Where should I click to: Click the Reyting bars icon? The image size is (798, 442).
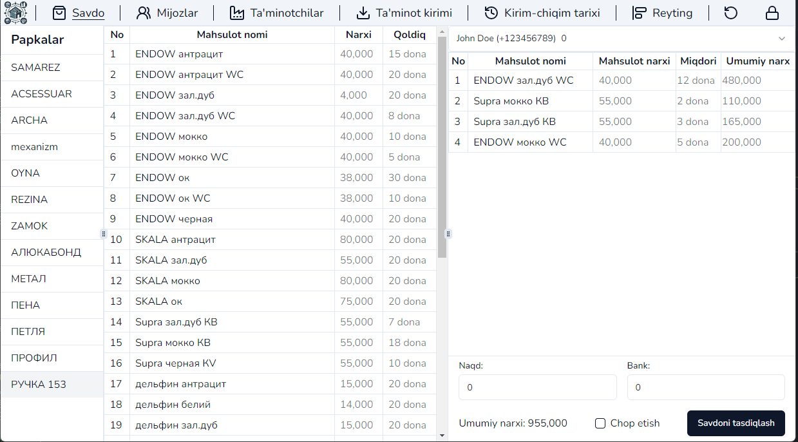pyautogui.click(x=640, y=12)
